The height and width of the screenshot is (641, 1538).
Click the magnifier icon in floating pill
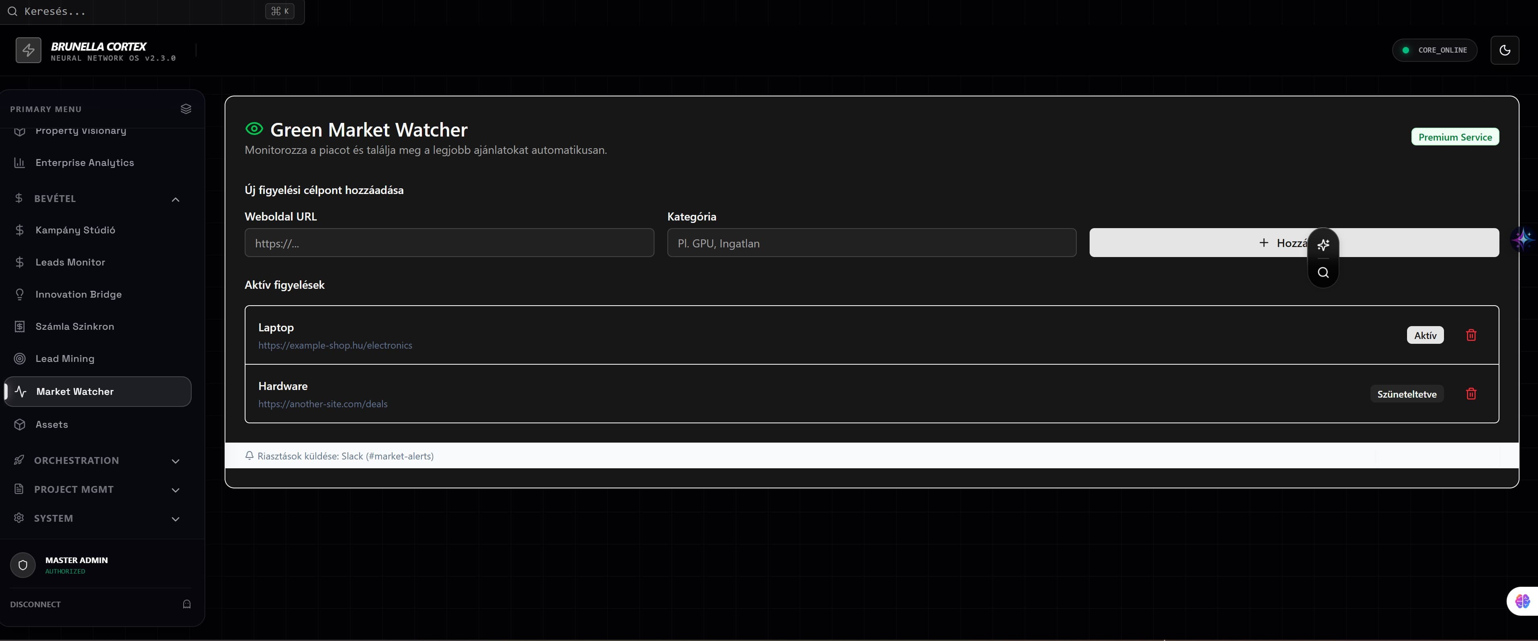(x=1323, y=273)
